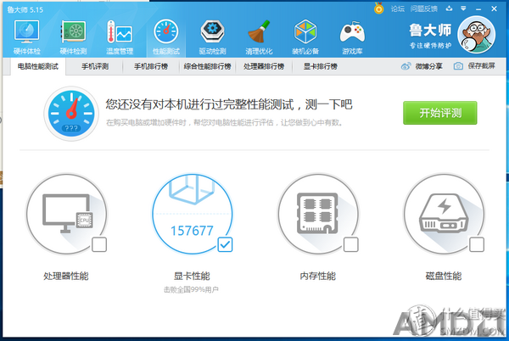Click the medal icon in title bar
The width and height of the screenshot is (509, 341).
[x=378, y=8]
